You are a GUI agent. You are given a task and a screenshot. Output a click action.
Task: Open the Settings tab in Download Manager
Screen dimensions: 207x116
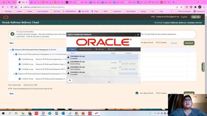(x=100, y=49)
